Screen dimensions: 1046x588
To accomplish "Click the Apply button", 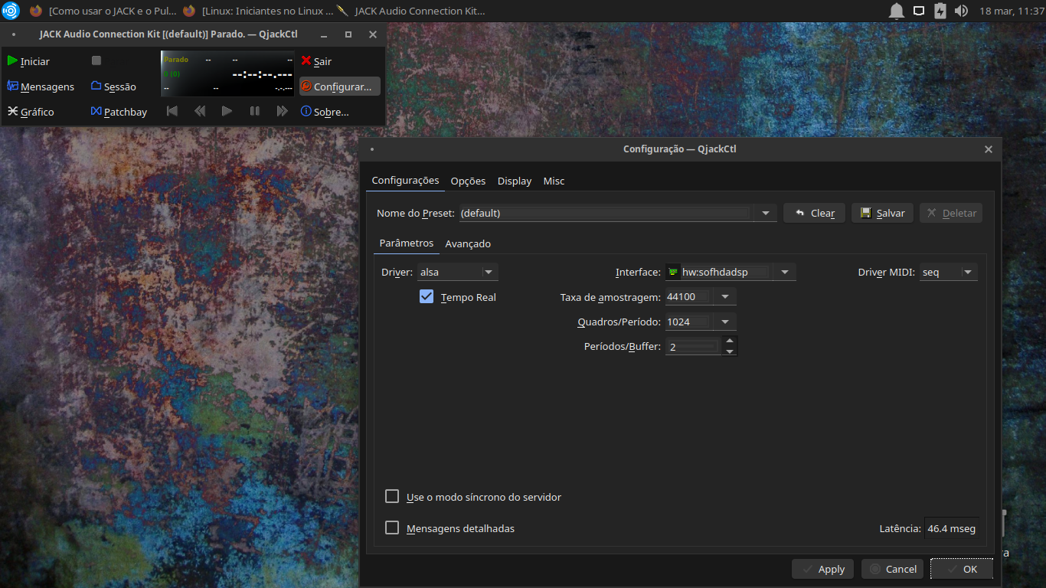I will point(822,569).
